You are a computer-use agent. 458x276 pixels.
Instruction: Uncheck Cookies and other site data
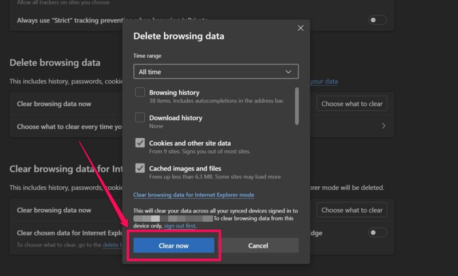pos(140,143)
